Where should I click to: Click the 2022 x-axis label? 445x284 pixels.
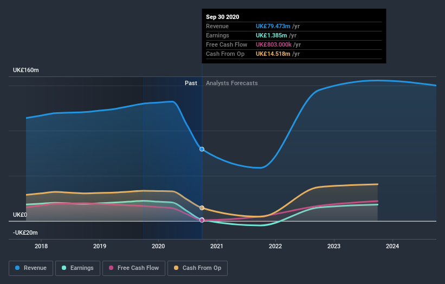click(275, 246)
